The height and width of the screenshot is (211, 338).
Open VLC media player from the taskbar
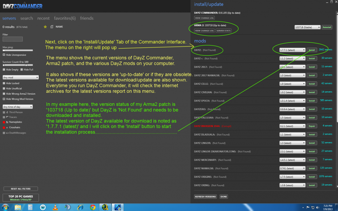point(55,207)
